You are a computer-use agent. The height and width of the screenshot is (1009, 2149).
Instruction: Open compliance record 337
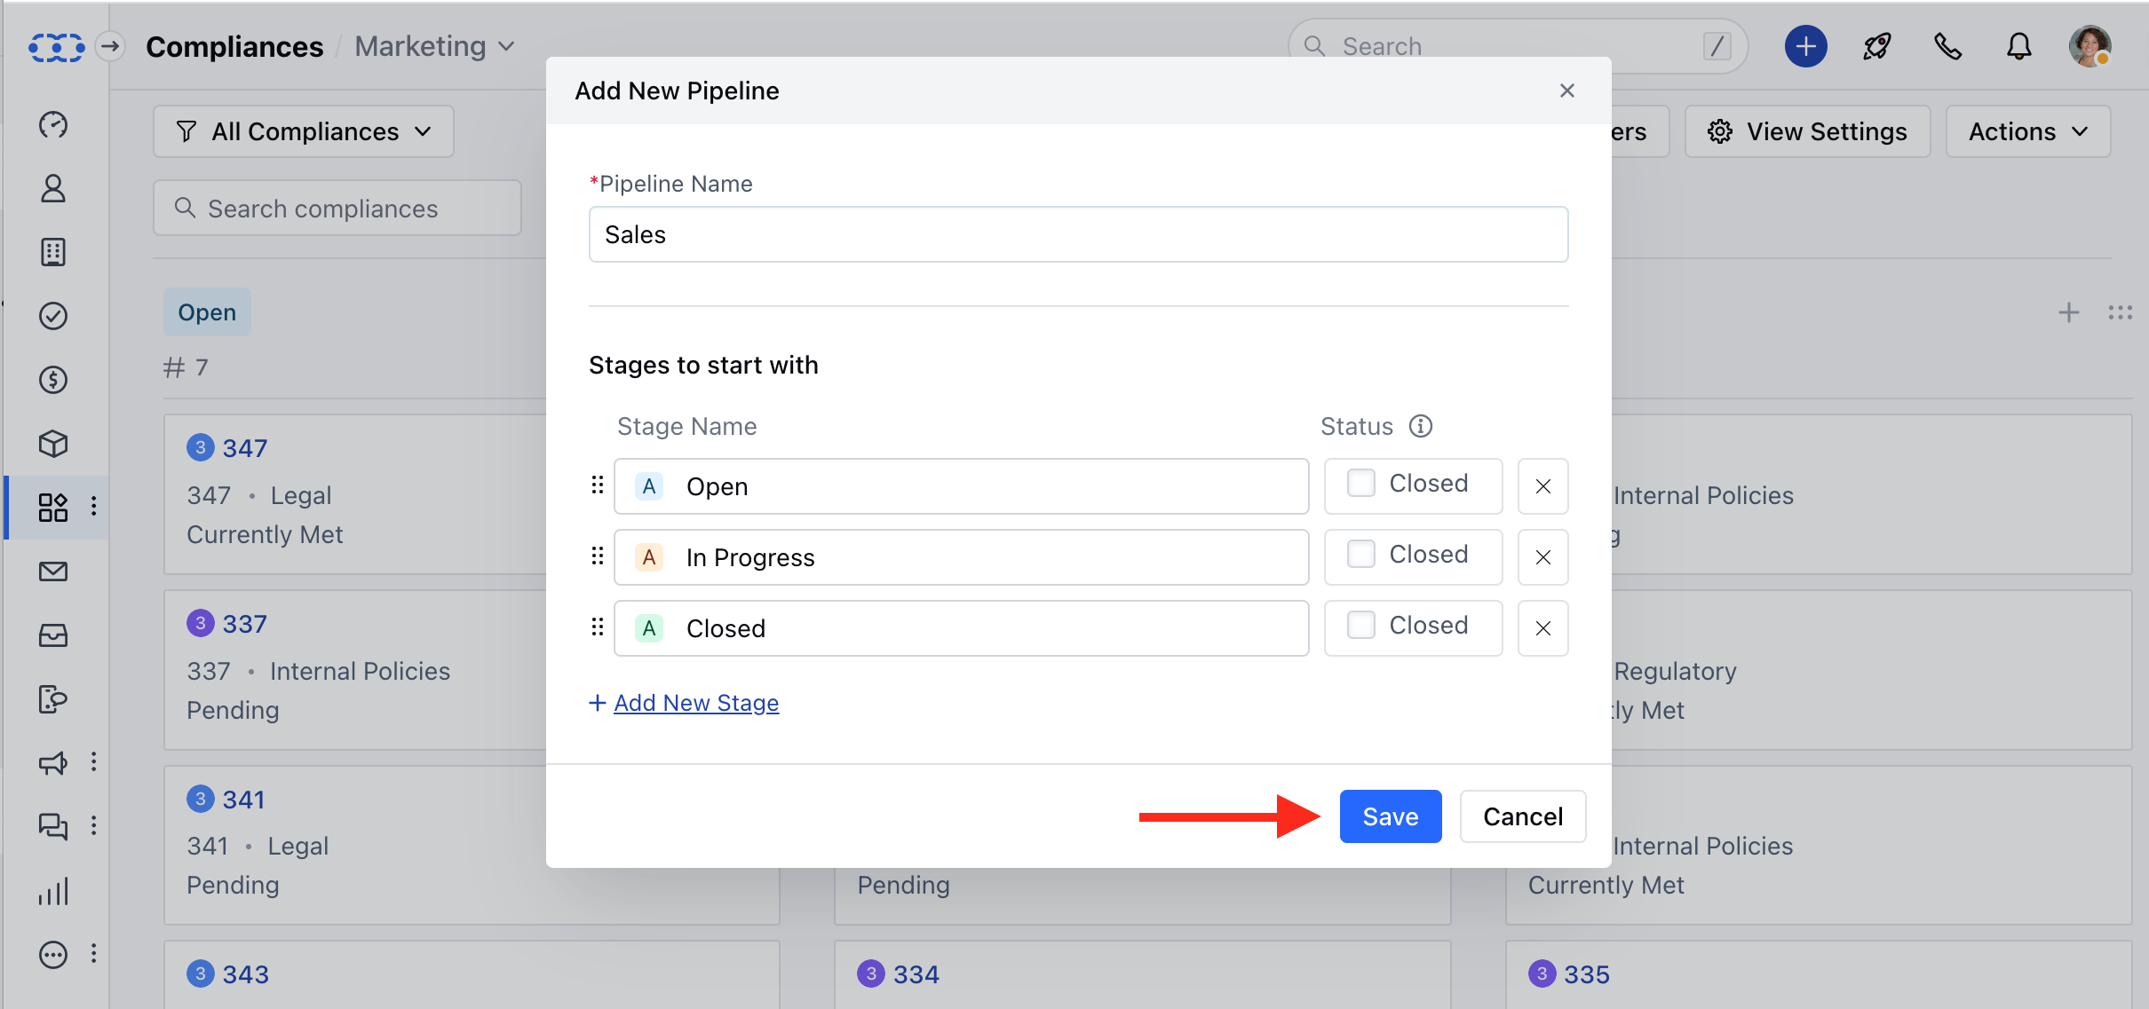click(x=245, y=624)
